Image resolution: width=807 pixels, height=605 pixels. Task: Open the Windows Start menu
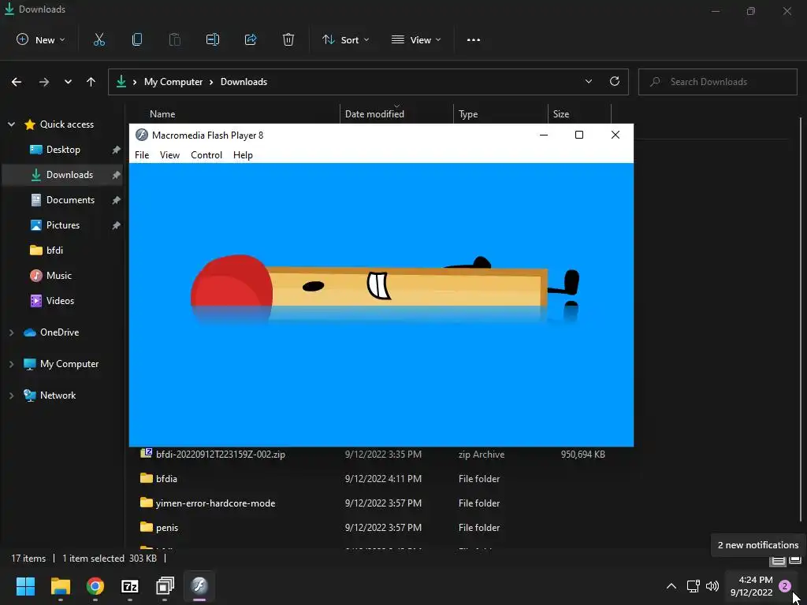(x=26, y=586)
